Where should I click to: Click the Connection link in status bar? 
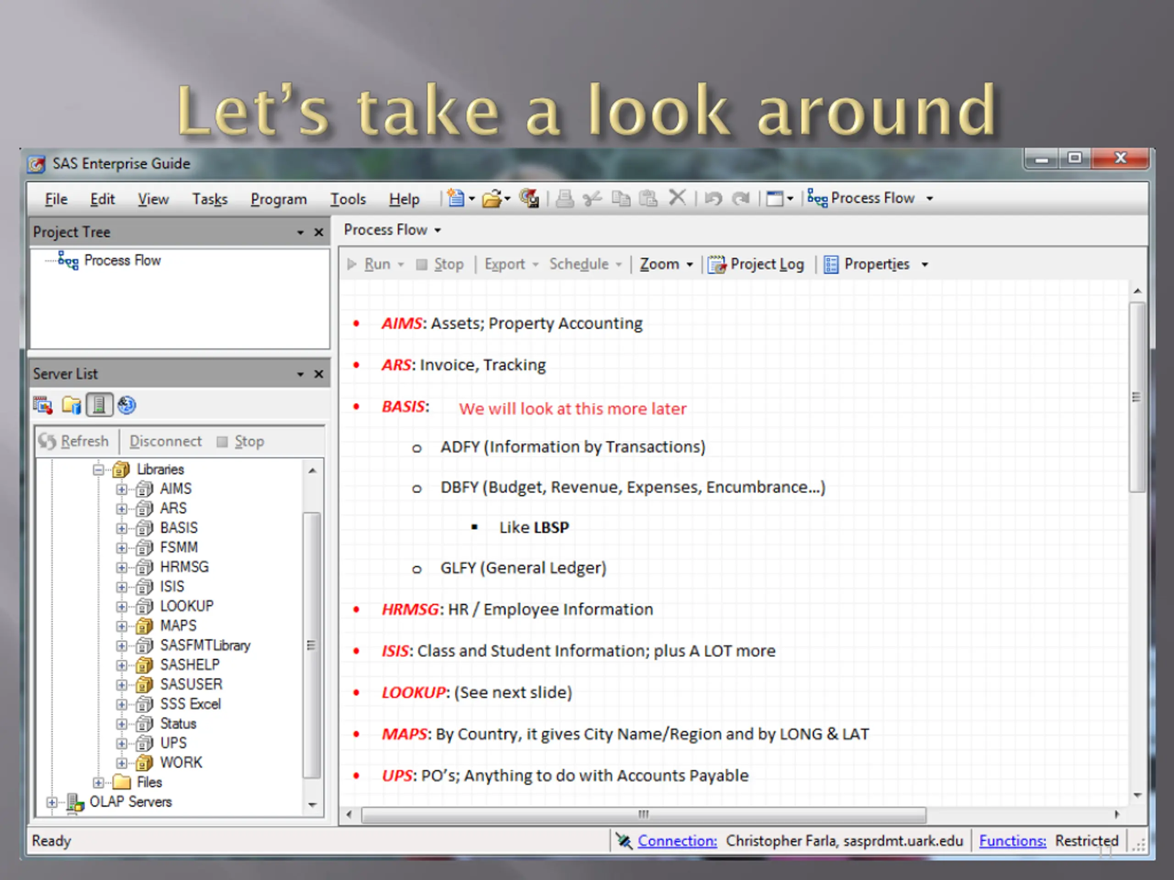click(677, 841)
